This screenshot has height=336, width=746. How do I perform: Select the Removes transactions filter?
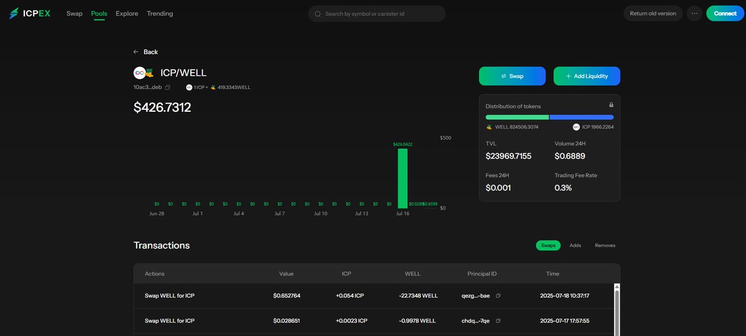coord(605,245)
